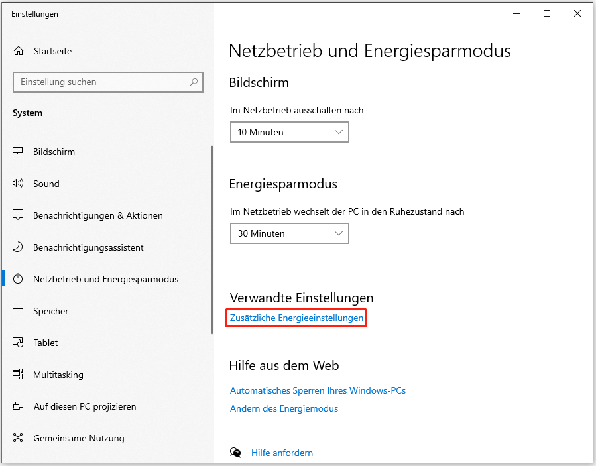
Task: Click the search magnifier icon
Action: click(x=194, y=82)
